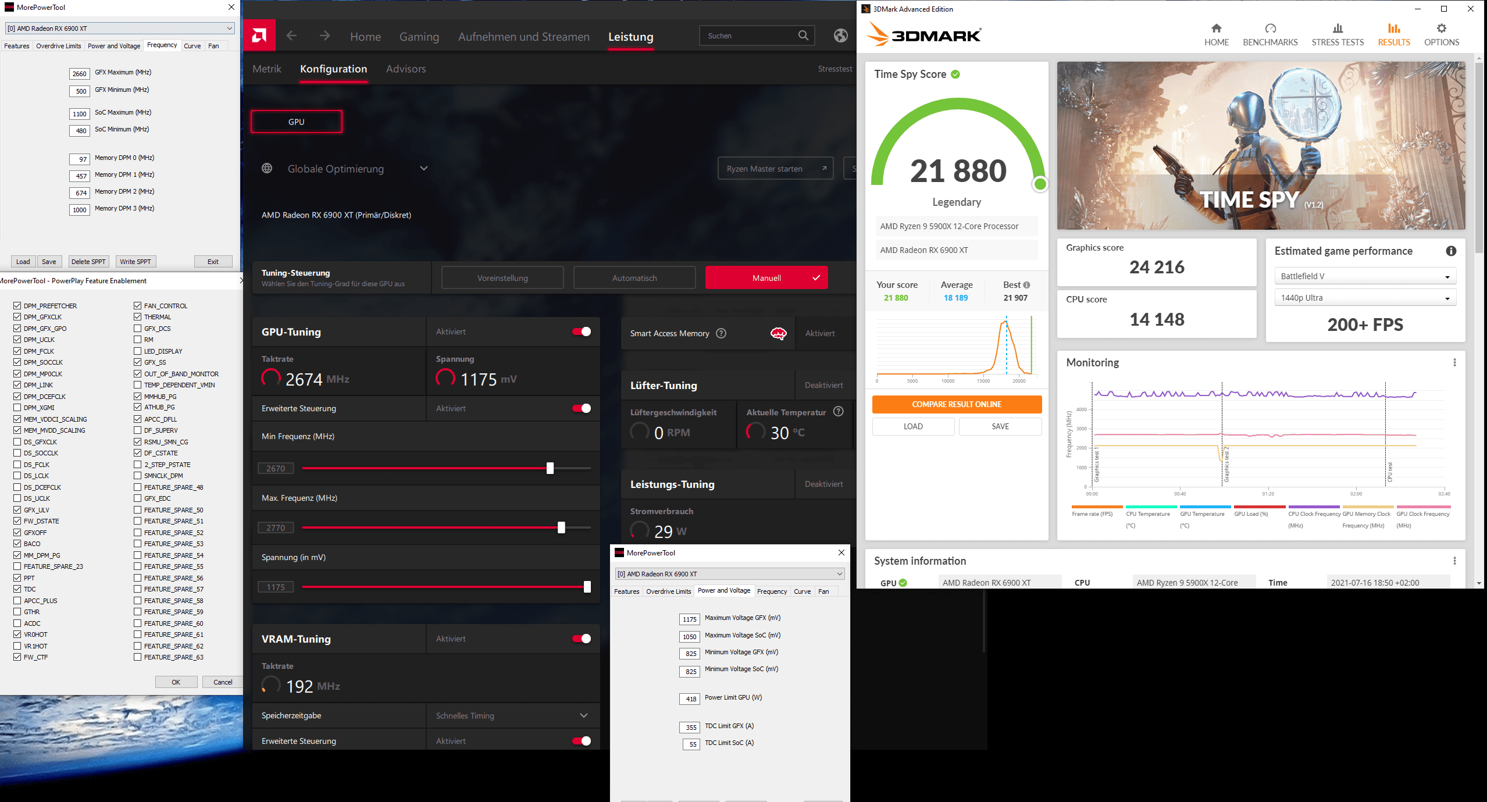
Task: Toggle the VRAM-Tuning switch
Action: [581, 639]
